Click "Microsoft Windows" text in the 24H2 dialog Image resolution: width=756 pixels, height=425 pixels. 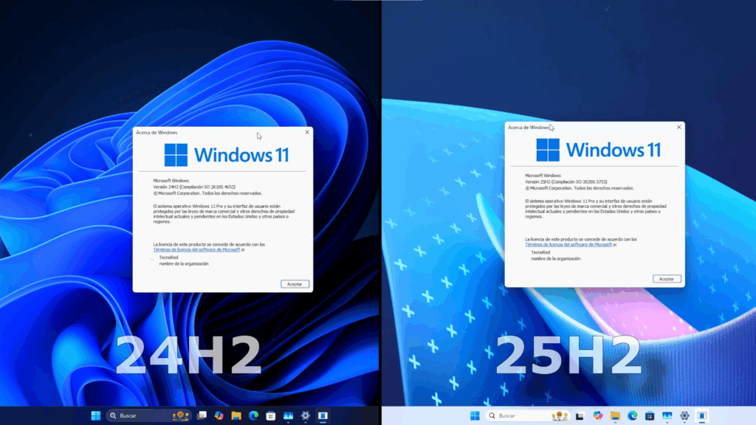171,181
